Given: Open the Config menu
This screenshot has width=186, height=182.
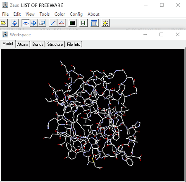Looking at the screenshot, I should (76, 14).
